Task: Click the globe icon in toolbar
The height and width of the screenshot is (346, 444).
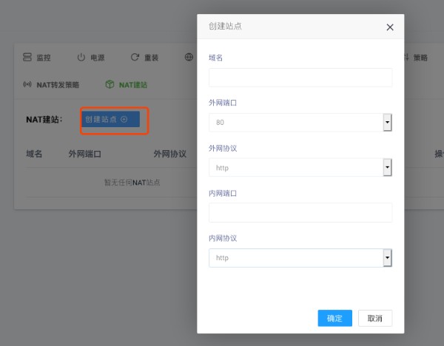Action: pyautogui.click(x=189, y=58)
